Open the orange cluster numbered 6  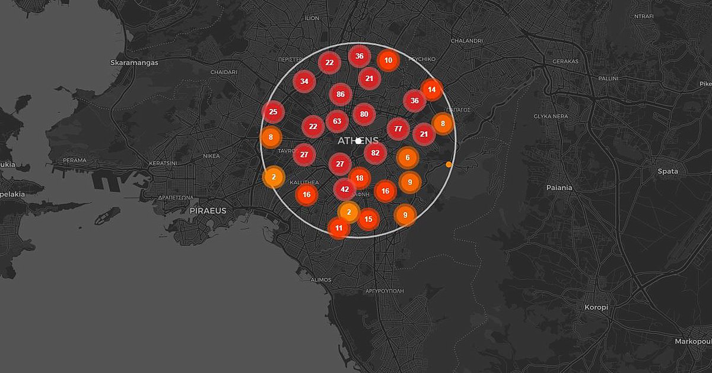click(408, 157)
